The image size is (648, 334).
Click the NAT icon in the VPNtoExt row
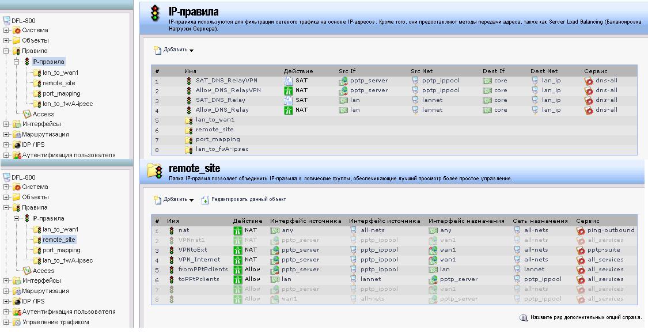coord(238,250)
